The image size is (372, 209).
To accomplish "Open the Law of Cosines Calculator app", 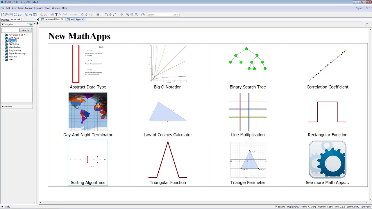I will tap(168, 115).
